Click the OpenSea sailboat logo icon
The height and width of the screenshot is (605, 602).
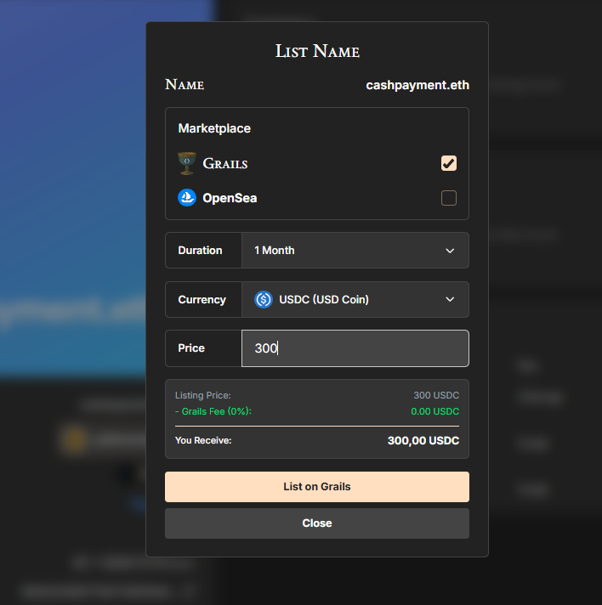[187, 198]
